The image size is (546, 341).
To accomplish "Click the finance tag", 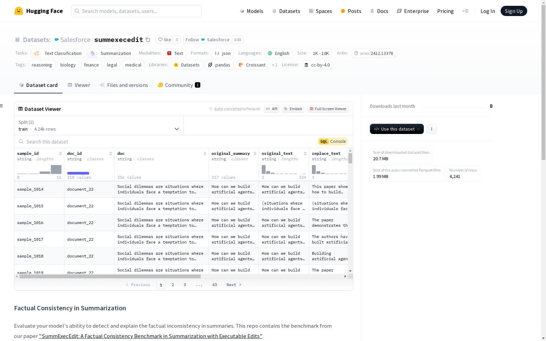I will 91,65.
